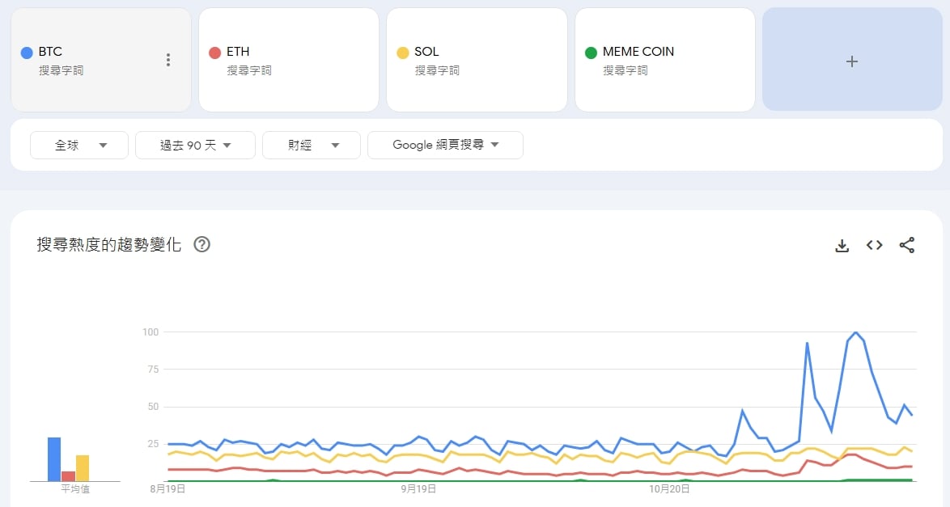
Task: Click the red ETH color dot
Action: click(x=214, y=53)
